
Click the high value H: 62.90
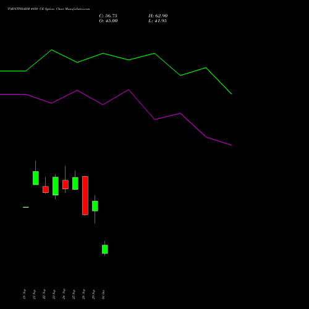point(158,16)
